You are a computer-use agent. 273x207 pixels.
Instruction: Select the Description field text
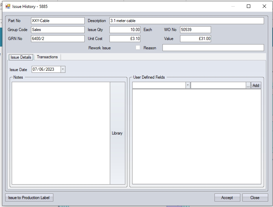(x=186, y=21)
